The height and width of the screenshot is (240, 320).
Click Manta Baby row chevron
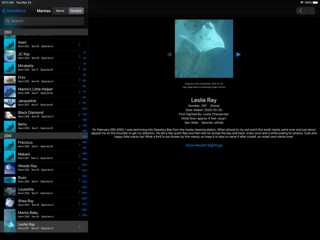tap(79, 215)
